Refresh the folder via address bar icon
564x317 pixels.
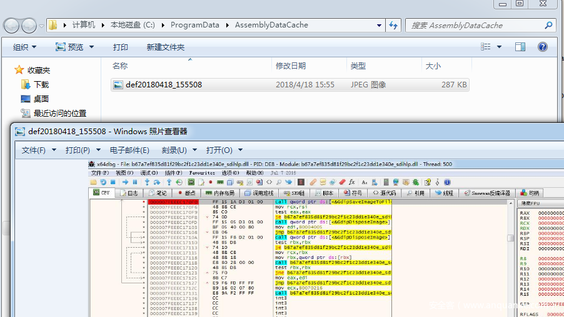[x=393, y=25]
